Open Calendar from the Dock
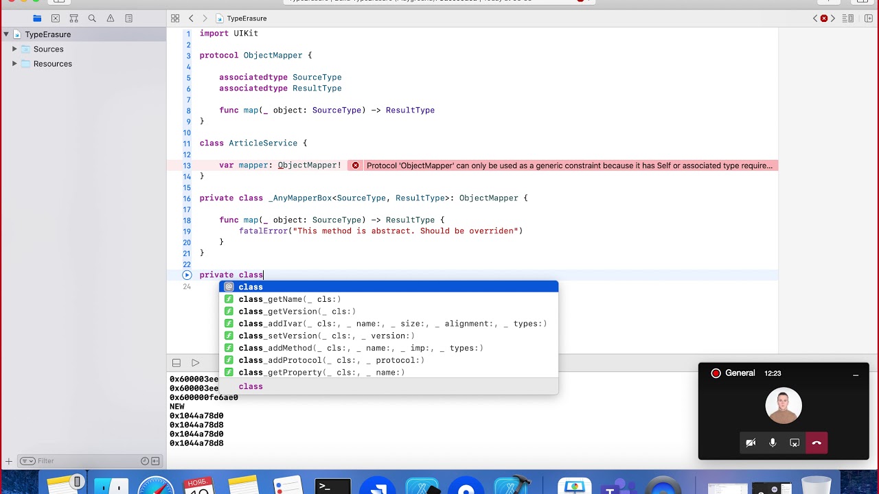Screen dimensions: 879x494 (x=199, y=485)
